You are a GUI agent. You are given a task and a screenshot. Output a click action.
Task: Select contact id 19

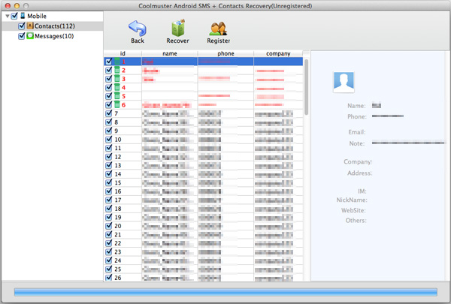(204, 217)
